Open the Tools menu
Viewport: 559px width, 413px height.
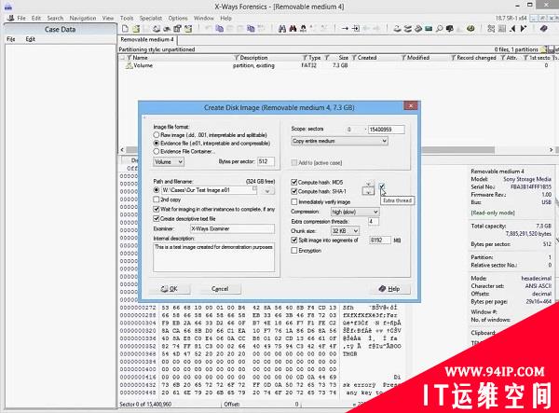(127, 18)
